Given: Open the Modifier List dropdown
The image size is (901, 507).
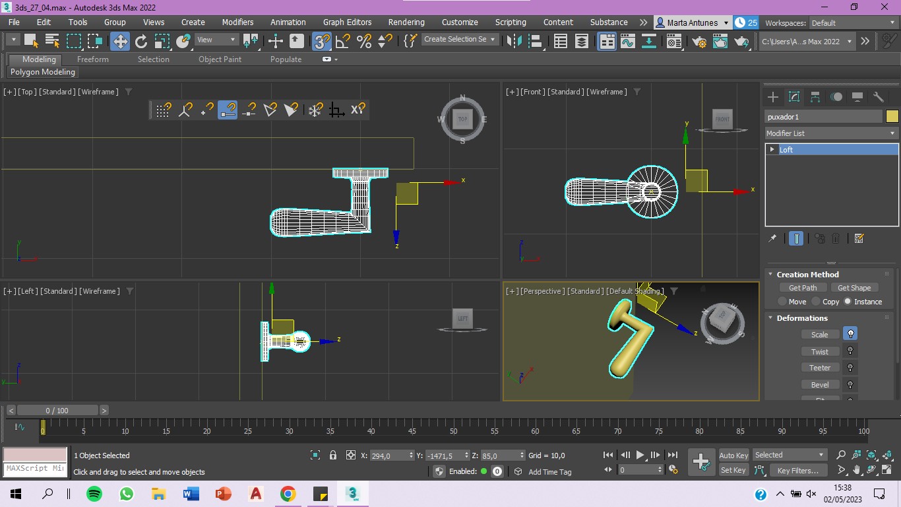Looking at the screenshot, I should pyautogui.click(x=831, y=133).
